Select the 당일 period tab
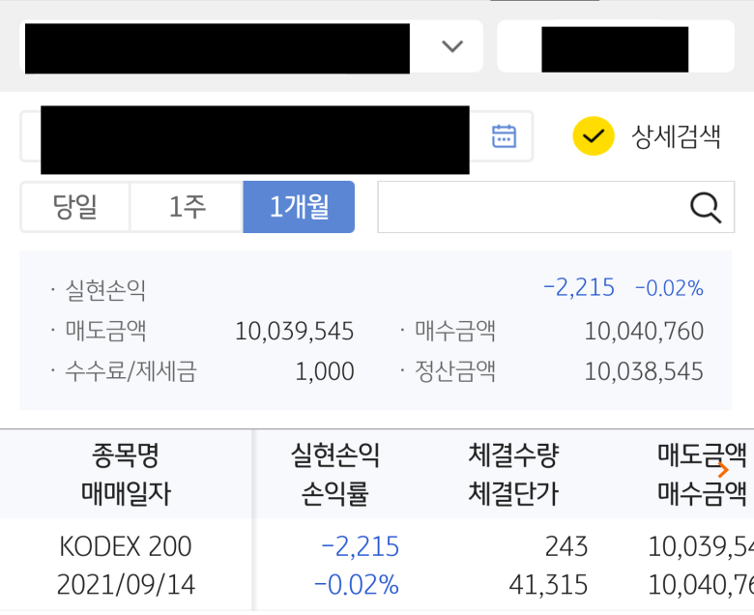Image resolution: width=754 pixels, height=615 pixels. pos(75,207)
